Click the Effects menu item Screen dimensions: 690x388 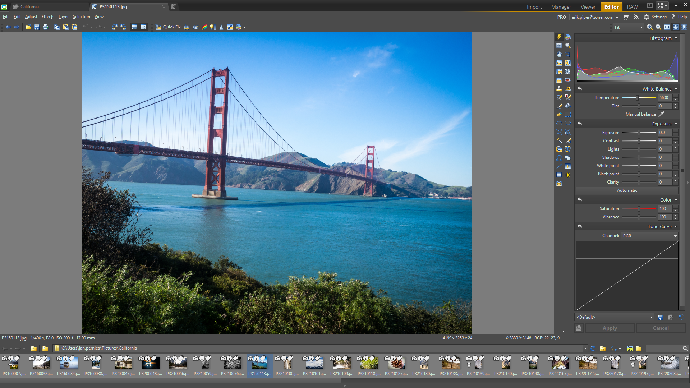pyautogui.click(x=47, y=16)
